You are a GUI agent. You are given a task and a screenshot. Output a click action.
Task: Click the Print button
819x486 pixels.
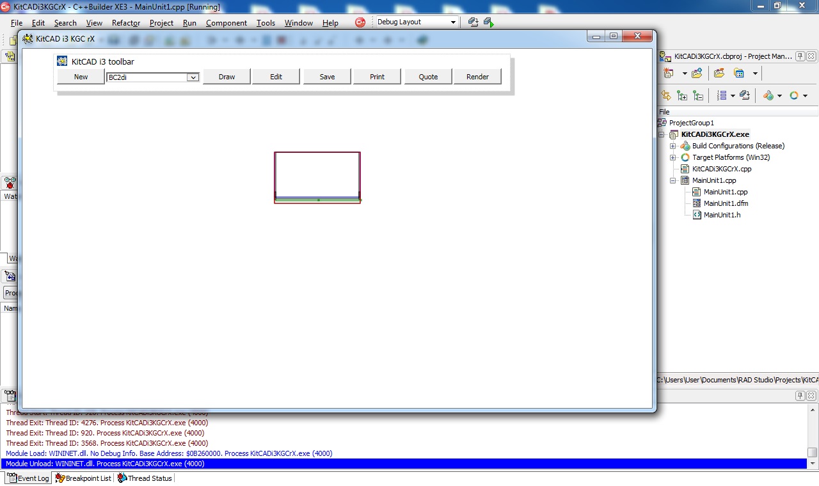[x=377, y=77]
